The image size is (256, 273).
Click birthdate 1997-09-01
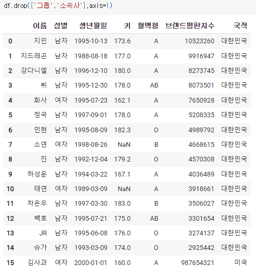91,115
